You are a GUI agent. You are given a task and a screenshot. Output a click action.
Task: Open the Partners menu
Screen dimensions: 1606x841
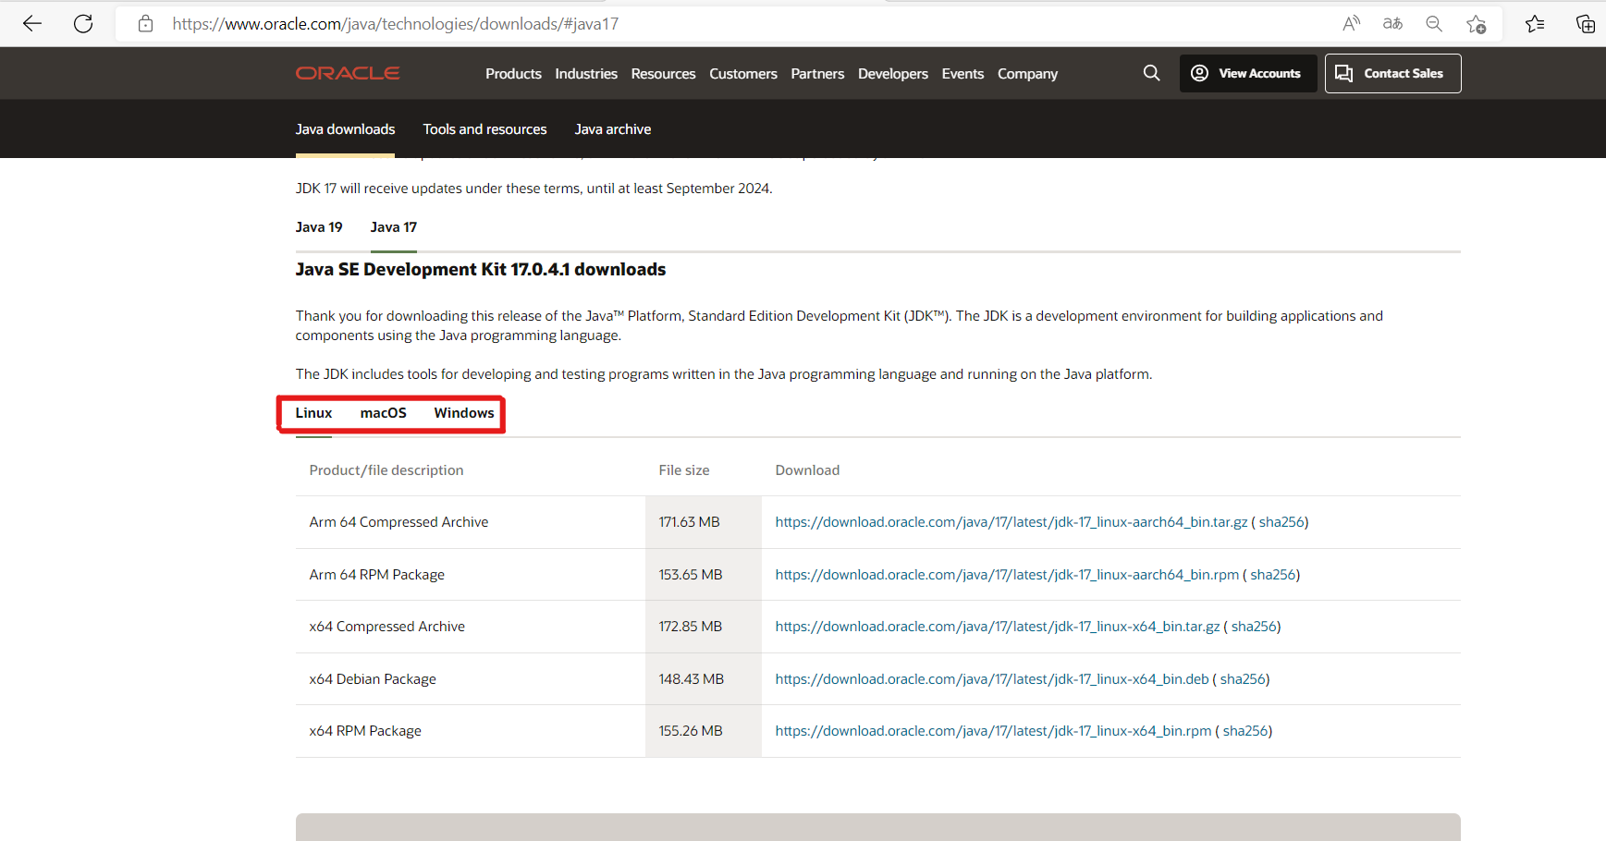coord(817,74)
